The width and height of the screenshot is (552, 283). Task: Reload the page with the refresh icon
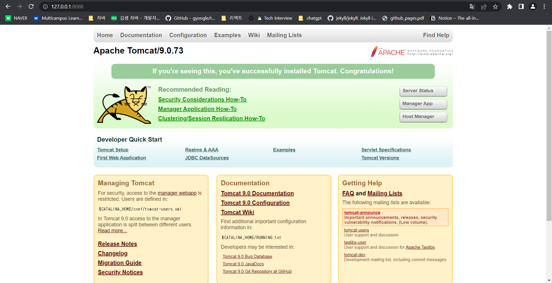point(31,6)
